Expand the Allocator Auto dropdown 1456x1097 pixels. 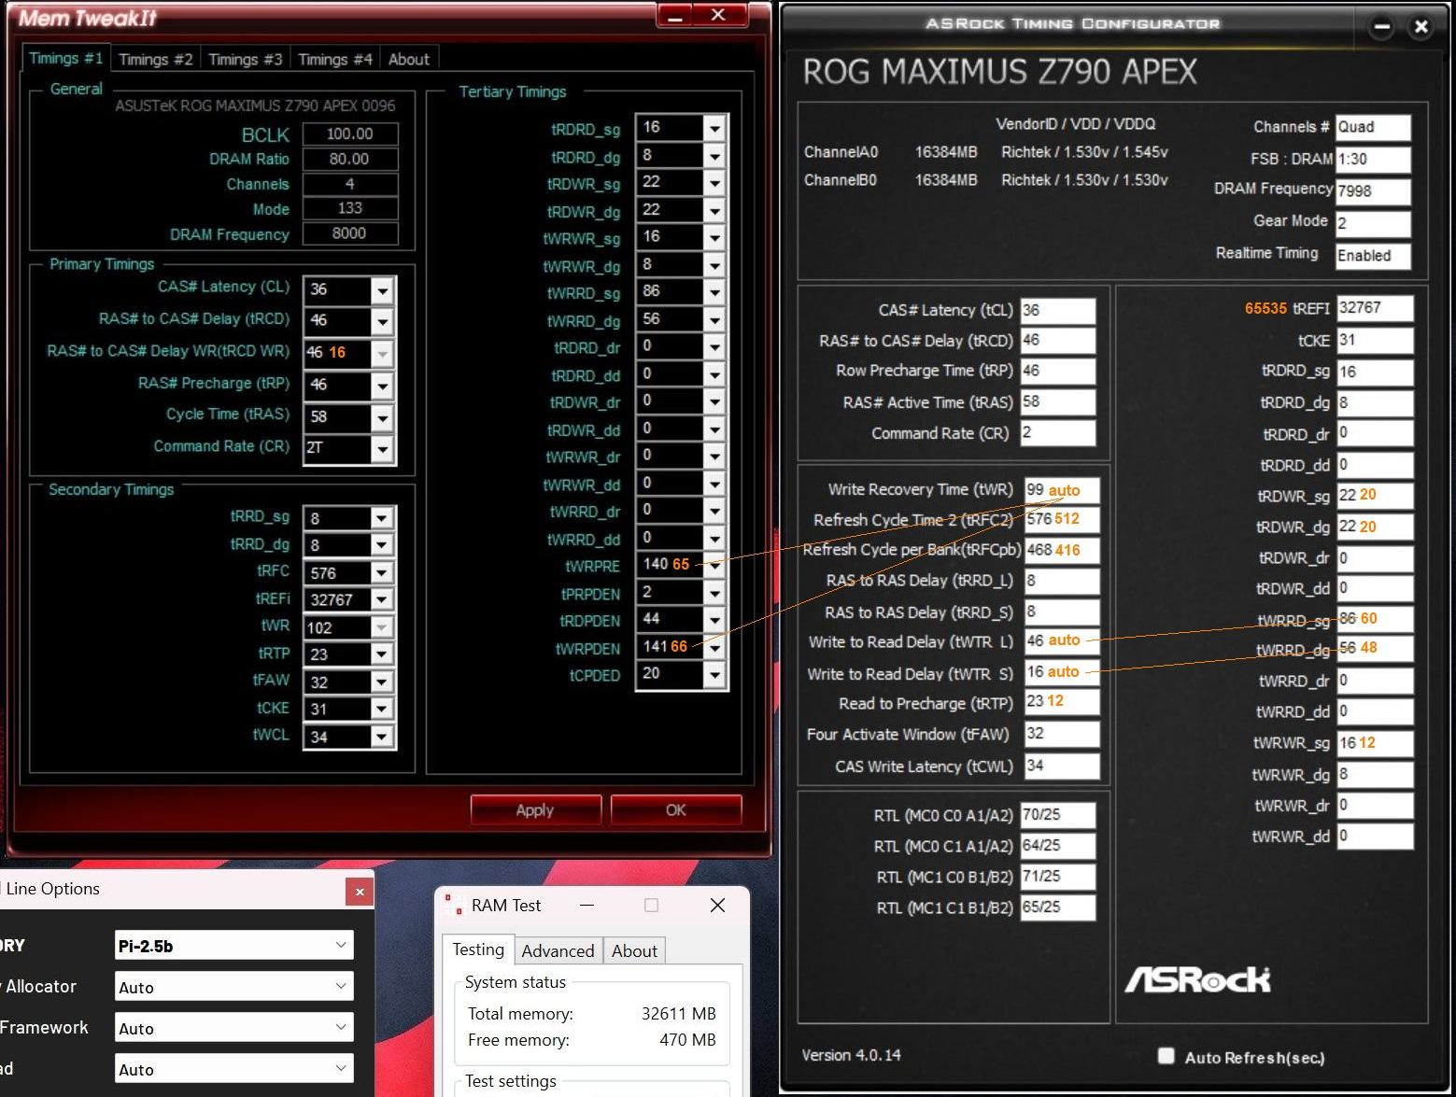234,986
